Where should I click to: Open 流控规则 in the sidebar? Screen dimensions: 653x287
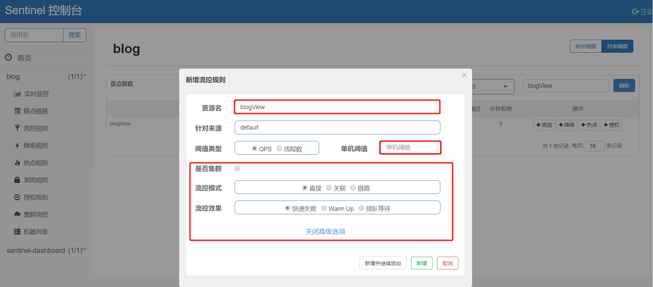pyautogui.click(x=35, y=128)
